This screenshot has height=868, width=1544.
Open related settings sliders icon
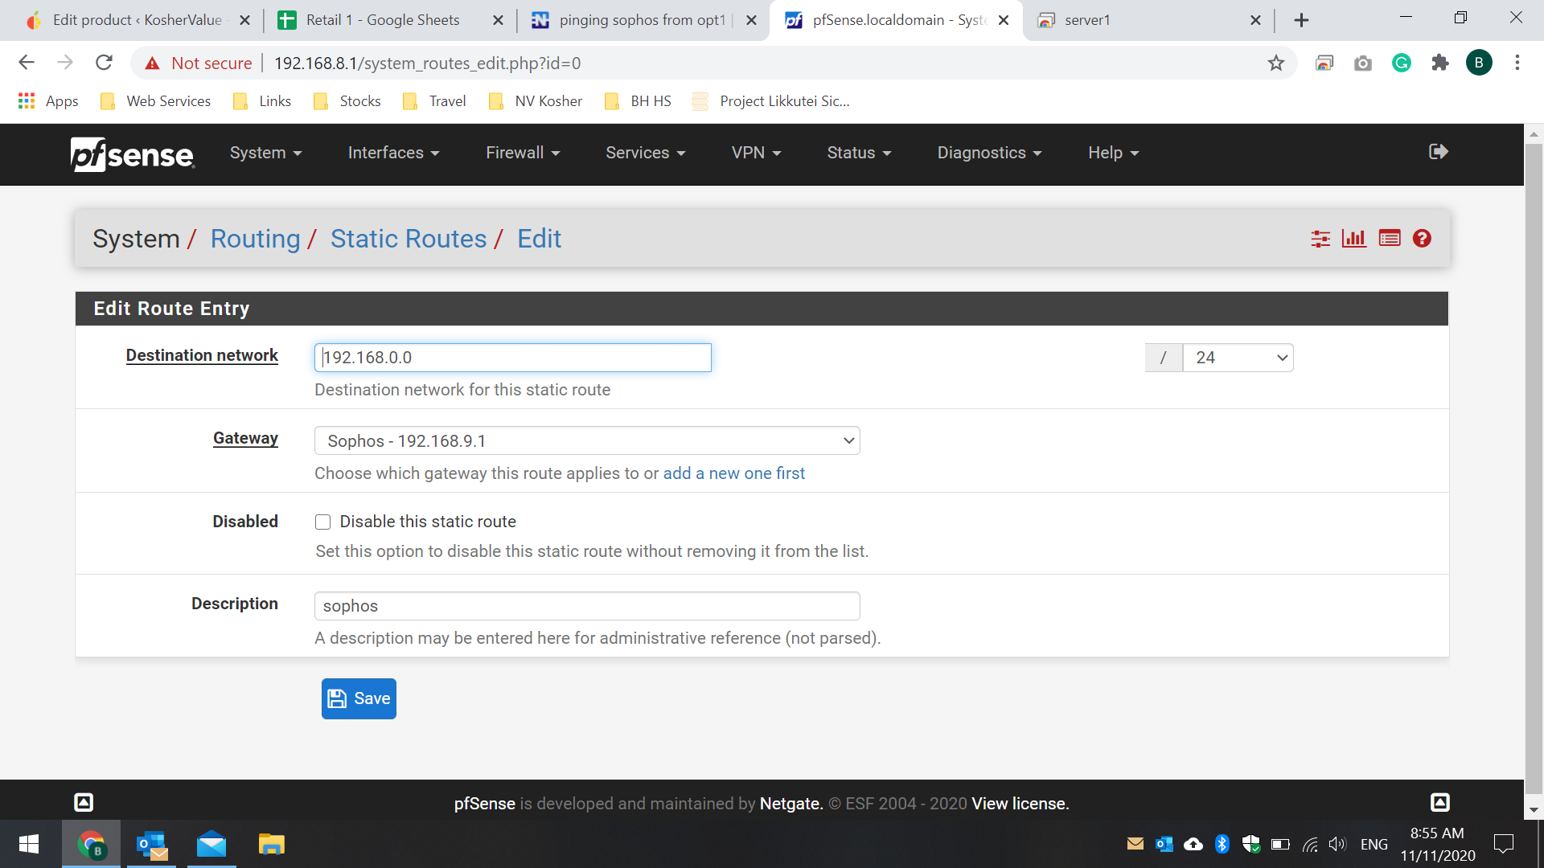click(1320, 239)
